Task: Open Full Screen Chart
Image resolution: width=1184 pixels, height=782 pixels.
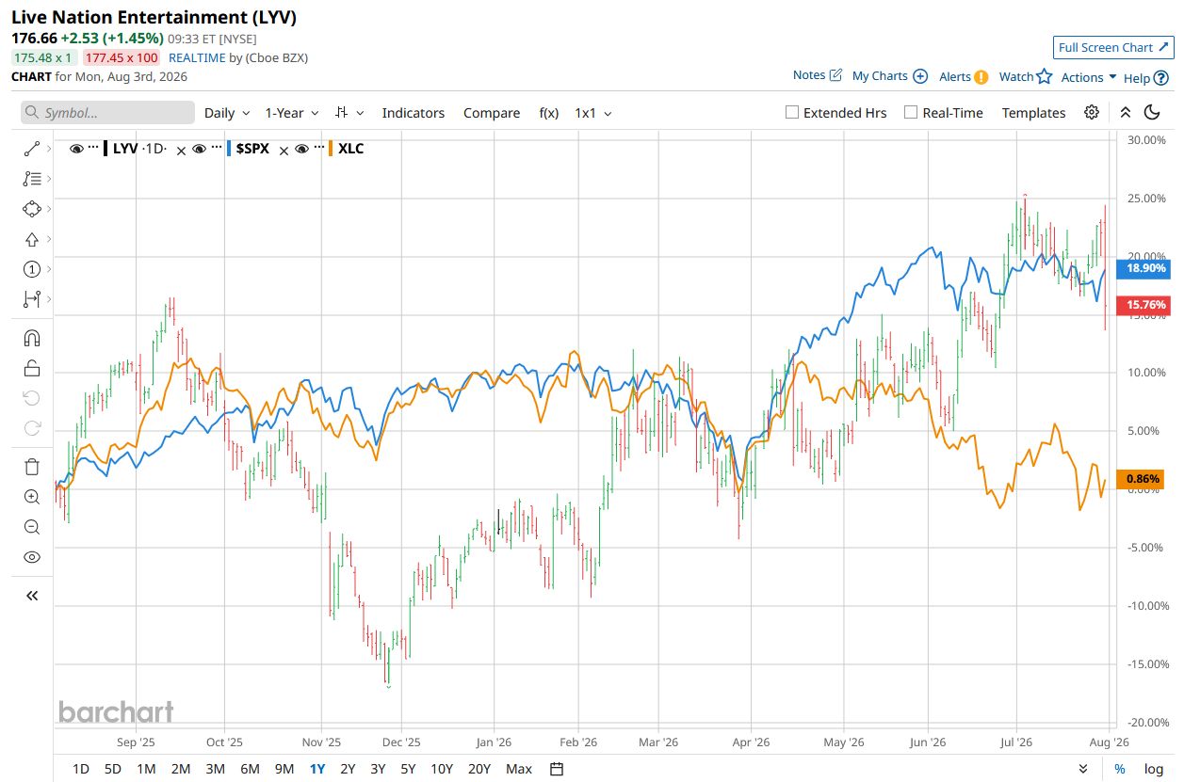Action: 1114,47
